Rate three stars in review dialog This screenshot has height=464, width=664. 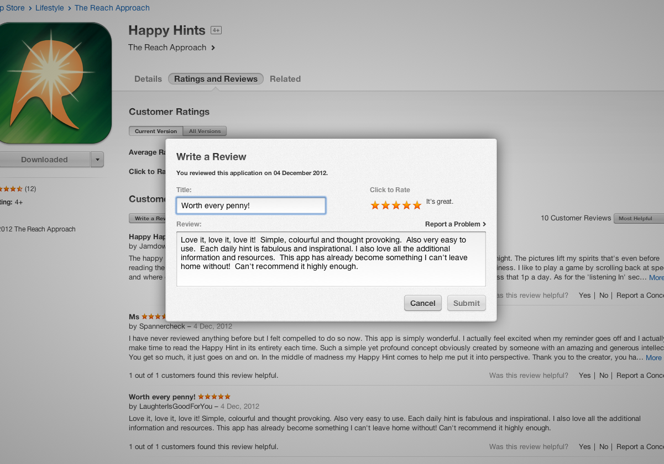pyautogui.click(x=396, y=205)
